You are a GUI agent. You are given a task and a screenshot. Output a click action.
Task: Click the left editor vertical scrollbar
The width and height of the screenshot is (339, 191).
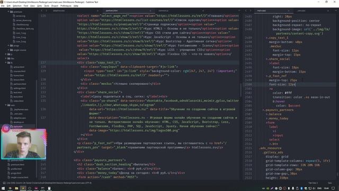click(x=240, y=90)
